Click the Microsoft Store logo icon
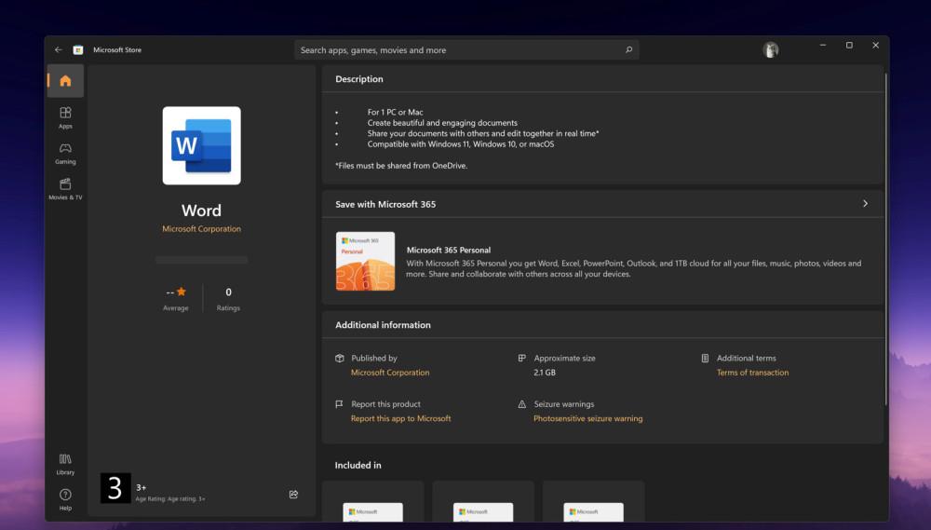Viewport: 931px width, 530px height. pyautogui.click(x=78, y=50)
